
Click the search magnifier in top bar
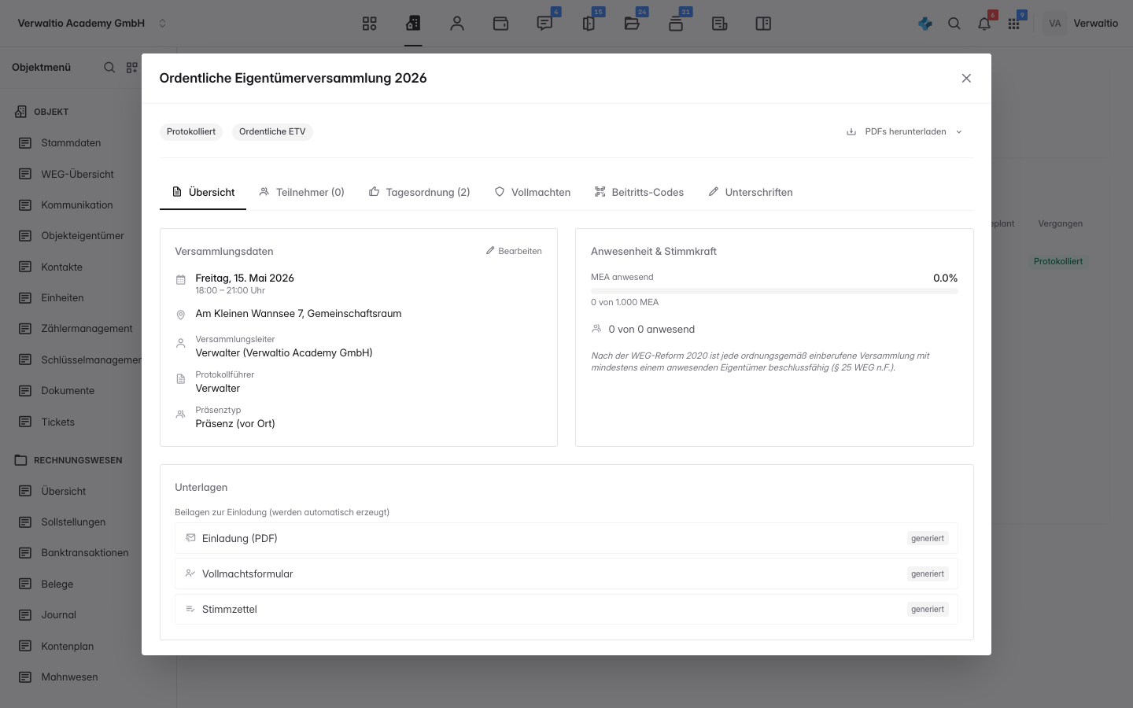[x=954, y=24]
